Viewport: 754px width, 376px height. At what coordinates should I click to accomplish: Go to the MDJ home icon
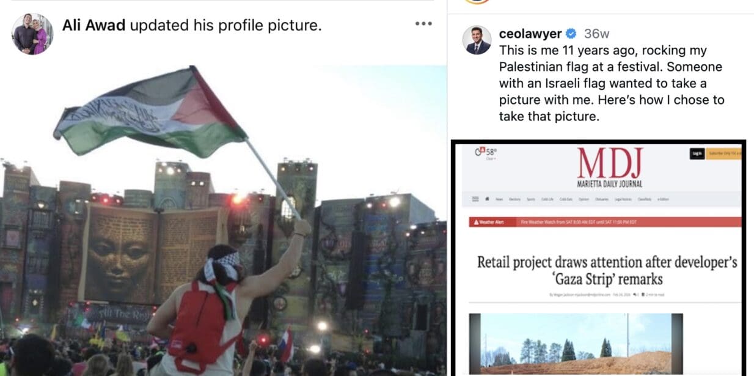(x=487, y=199)
